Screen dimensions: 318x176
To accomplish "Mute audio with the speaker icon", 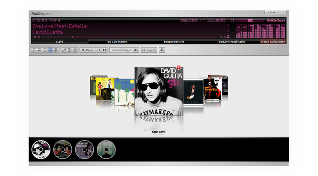I will tap(136, 50).
